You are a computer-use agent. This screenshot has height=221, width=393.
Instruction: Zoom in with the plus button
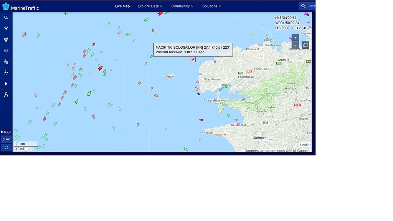click(295, 38)
